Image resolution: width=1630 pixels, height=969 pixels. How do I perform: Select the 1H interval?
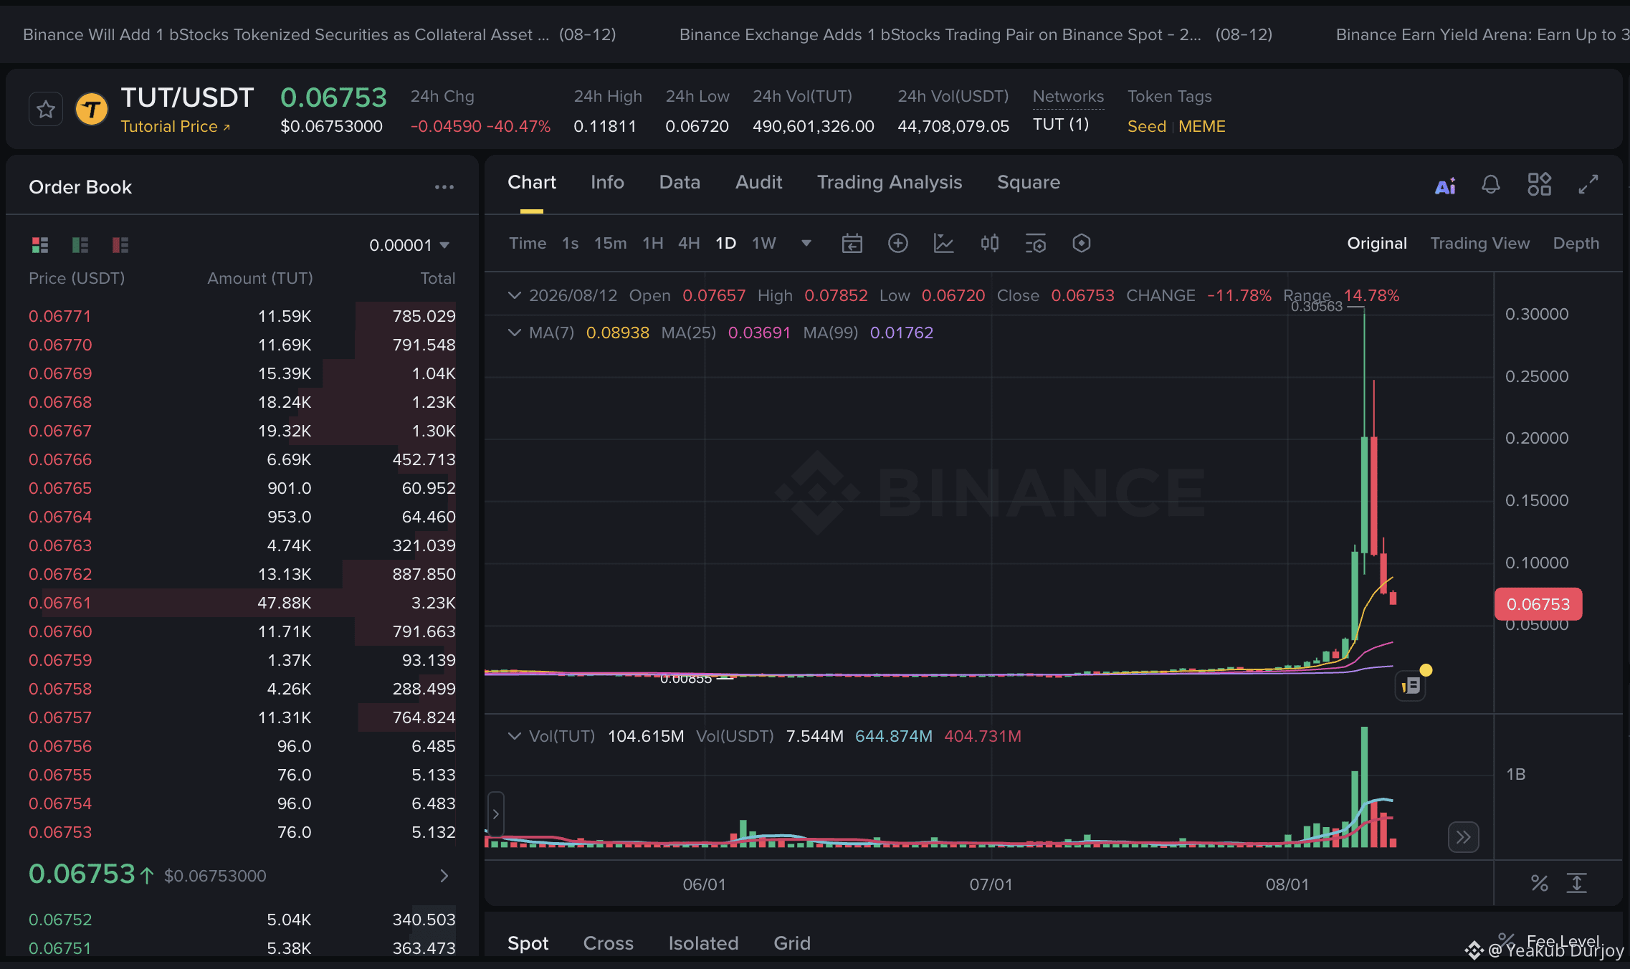652,243
